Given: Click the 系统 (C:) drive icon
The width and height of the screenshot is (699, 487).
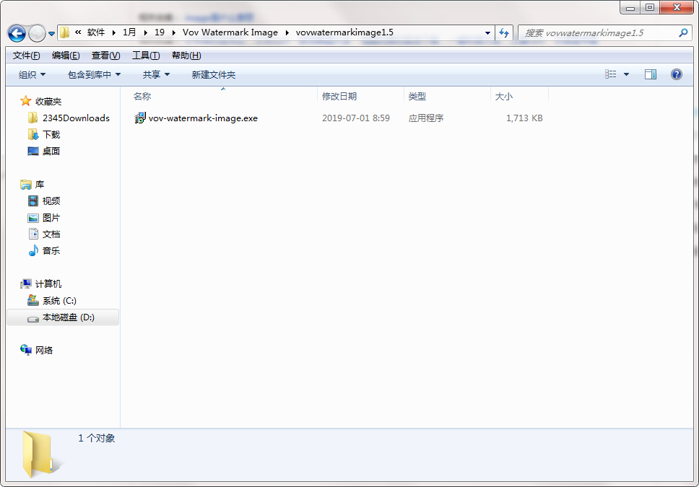Looking at the screenshot, I should click(x=33, y=300).
